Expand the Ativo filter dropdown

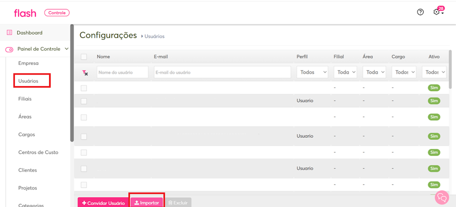pyautogui.click(x=434, y=72)
